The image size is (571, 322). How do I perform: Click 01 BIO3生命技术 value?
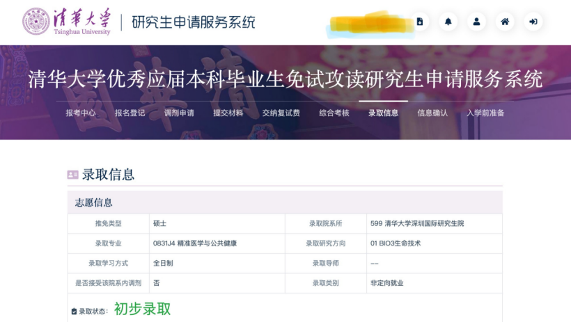396,243
